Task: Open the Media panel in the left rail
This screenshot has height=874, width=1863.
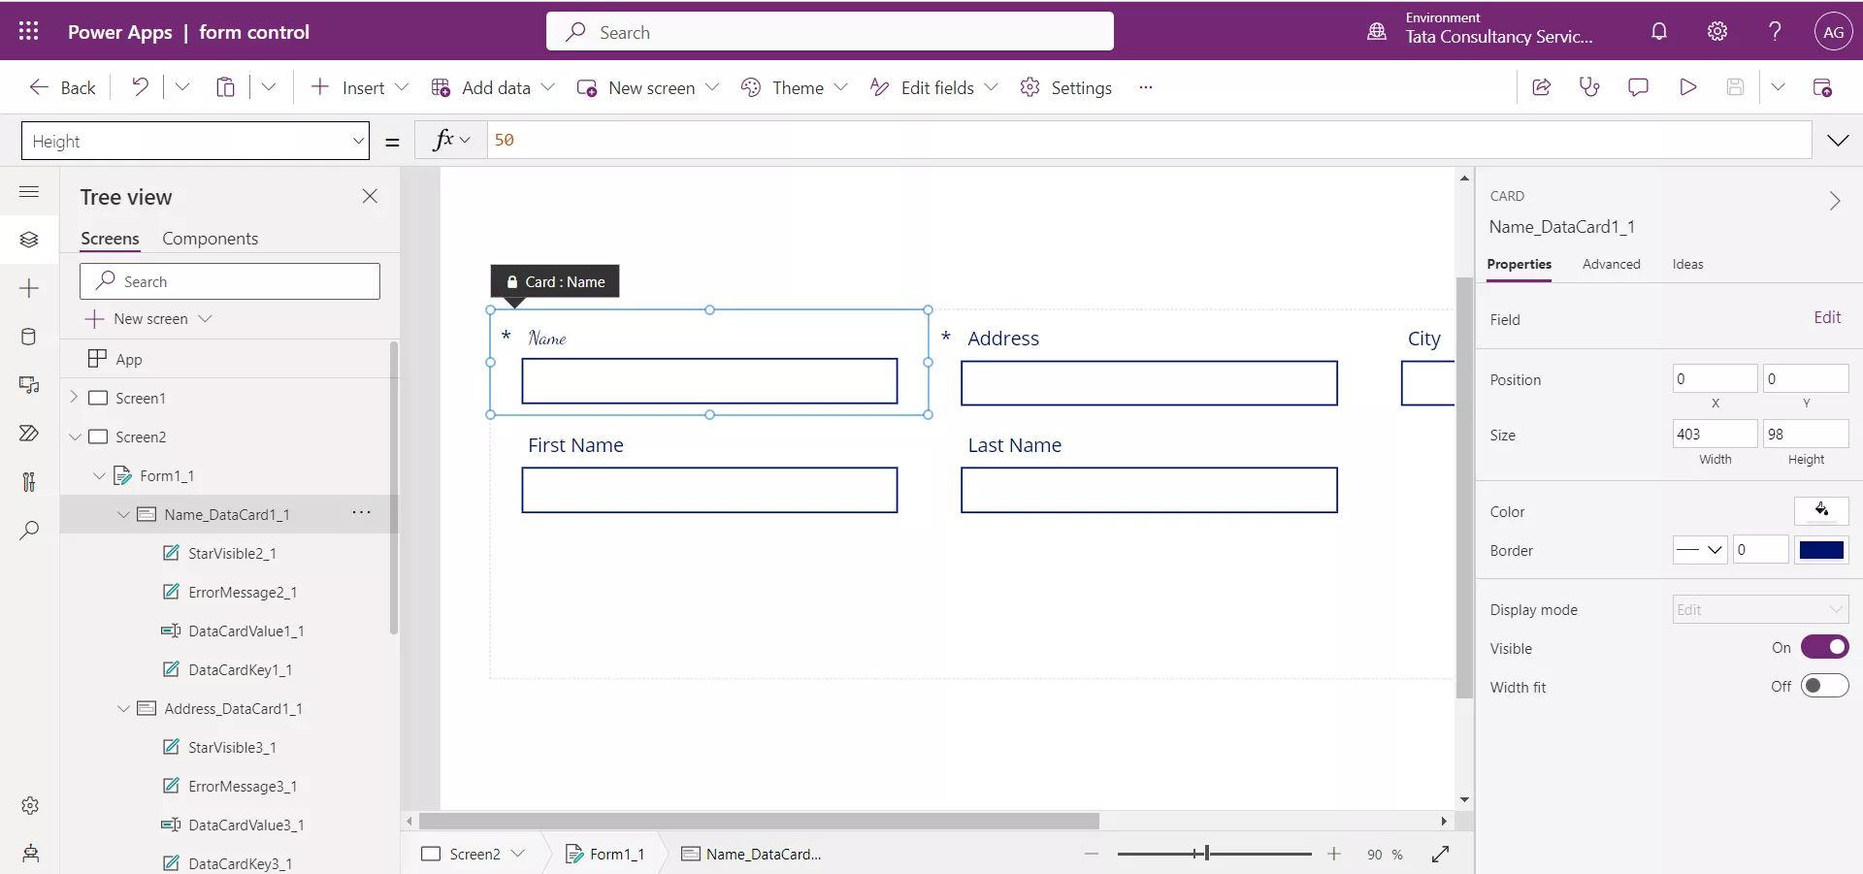Action: coord(29,385)
